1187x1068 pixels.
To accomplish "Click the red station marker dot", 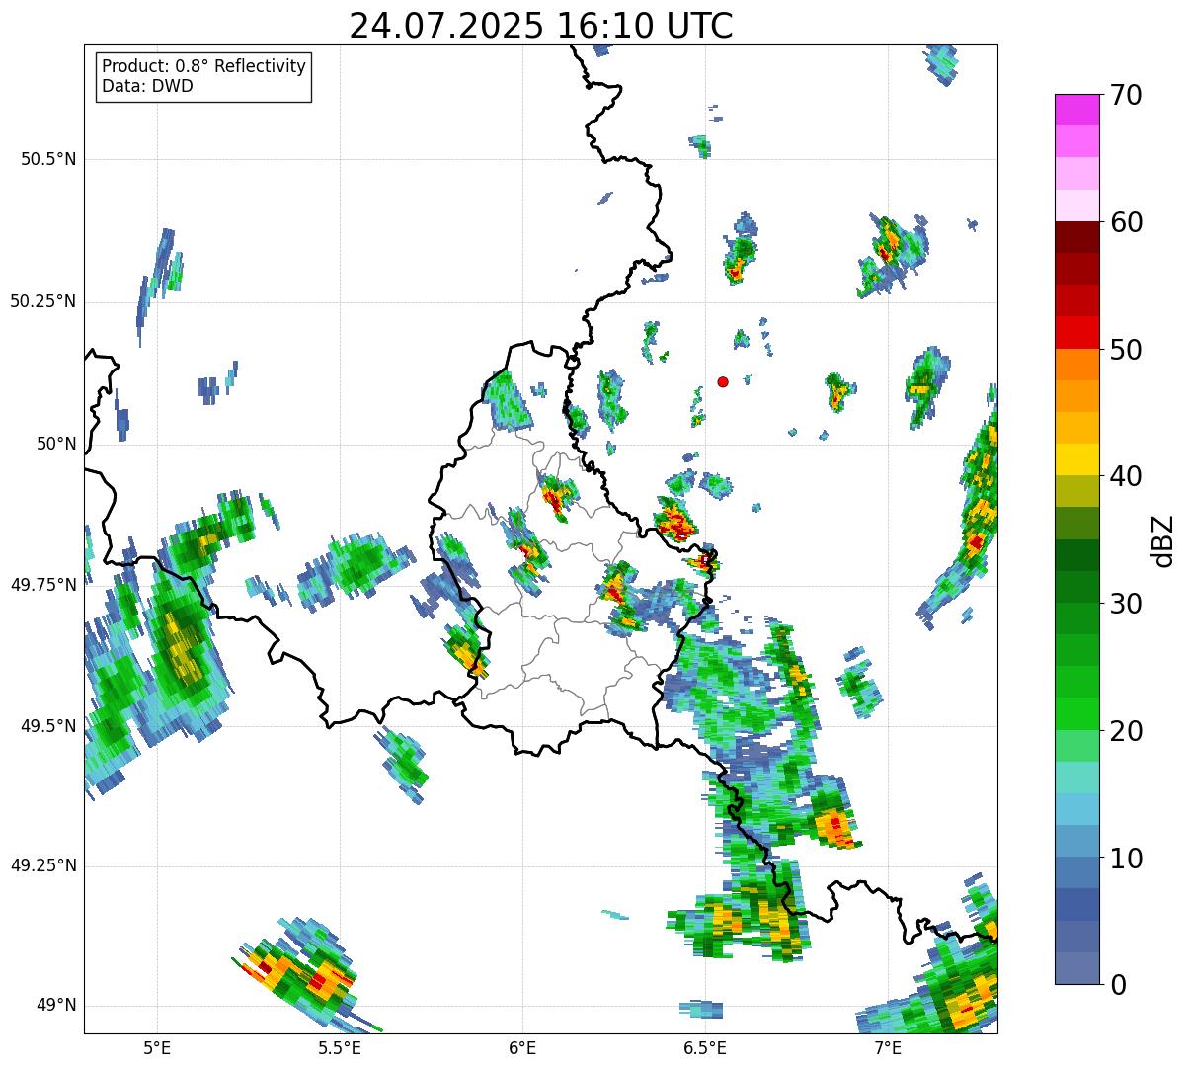I will [723, 381].
